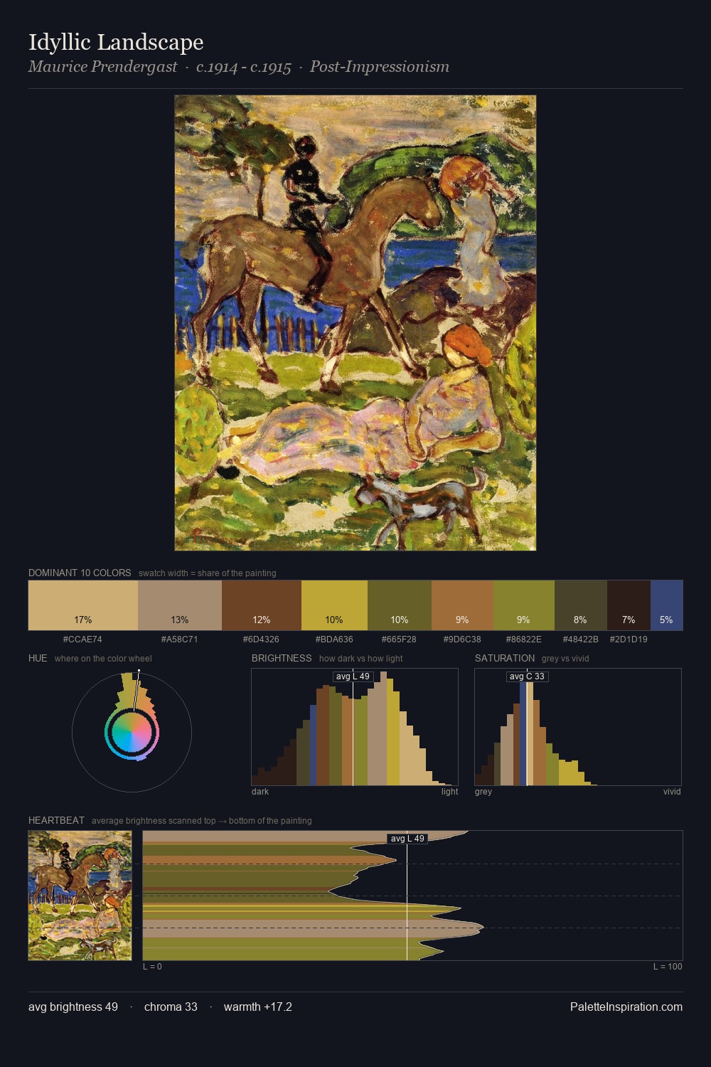Click the 'avg L 49' label in Heartbeat chart
Image resolution: width=711 pixels, height=1067 pixels.
(x=407, y=839)
